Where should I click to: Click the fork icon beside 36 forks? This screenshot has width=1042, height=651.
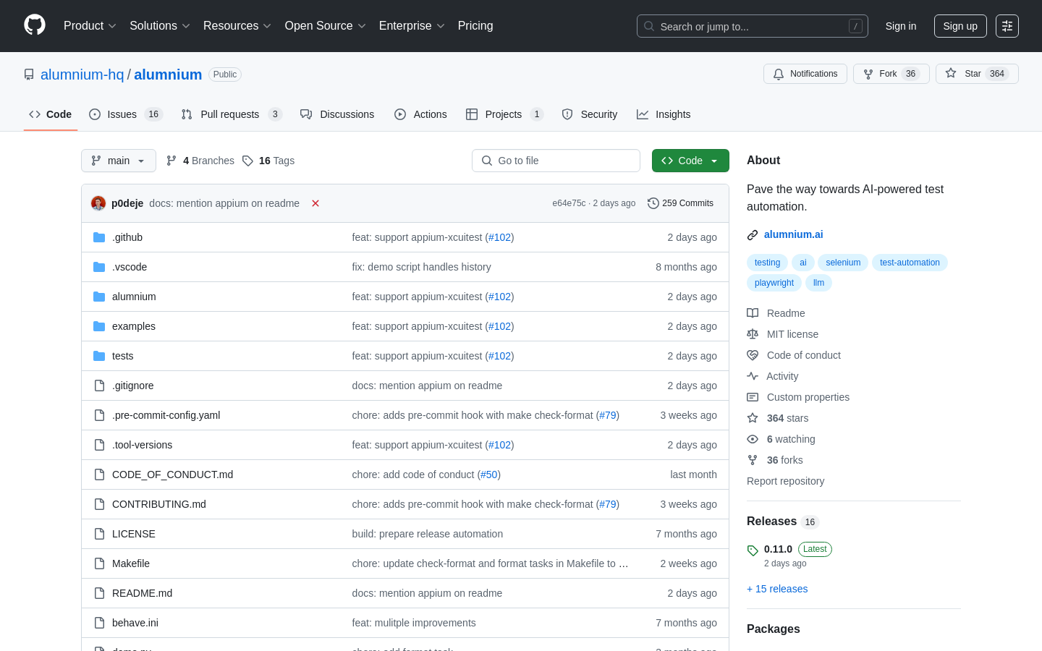tap(753, 460)
